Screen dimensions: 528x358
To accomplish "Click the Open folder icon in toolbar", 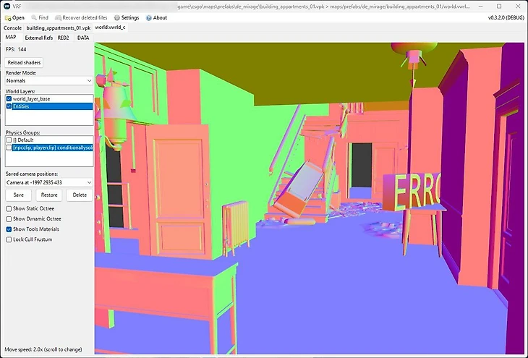I will (x=7, y=17).
